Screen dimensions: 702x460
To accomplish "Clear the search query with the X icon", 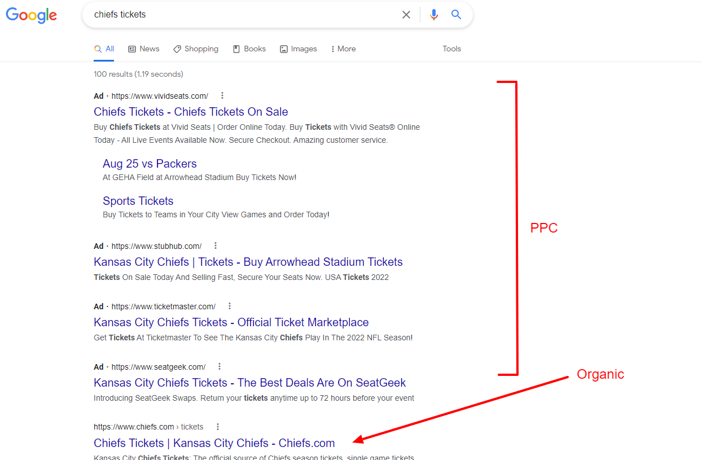I will coord(406,15).
